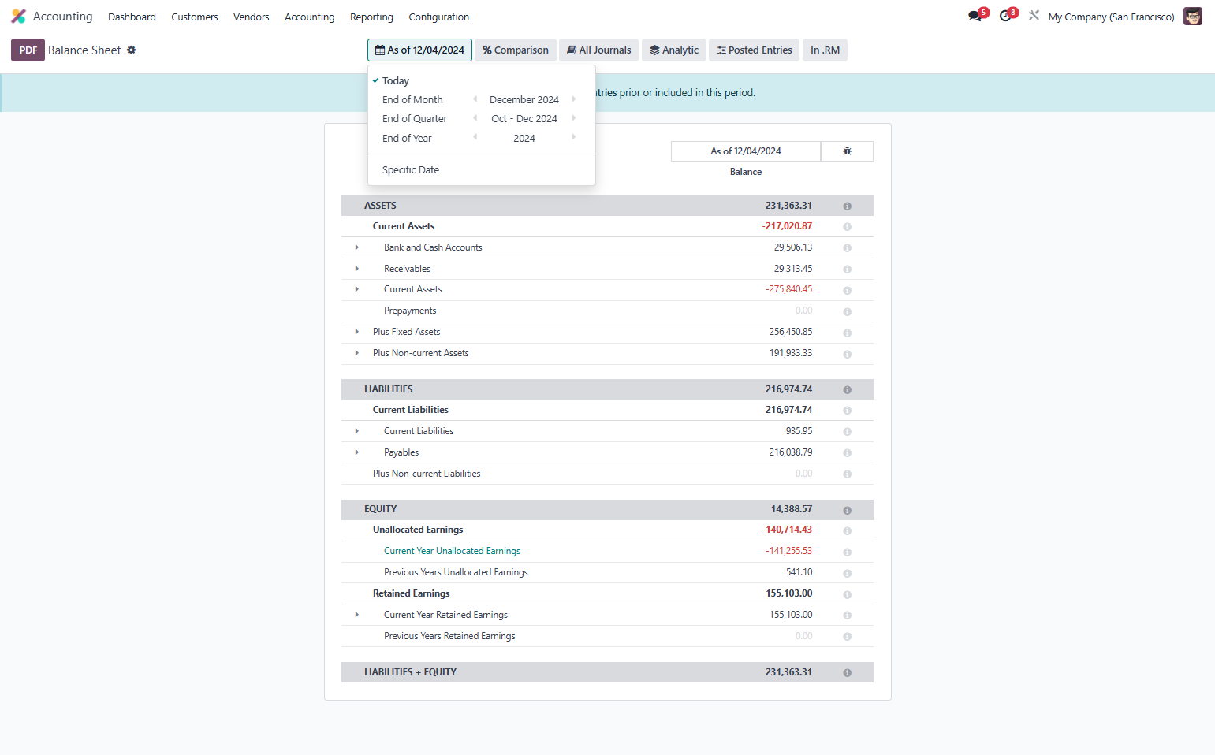Expand the Receivables row
This screenshot has width=1215, height=755.
pos(357,269)
